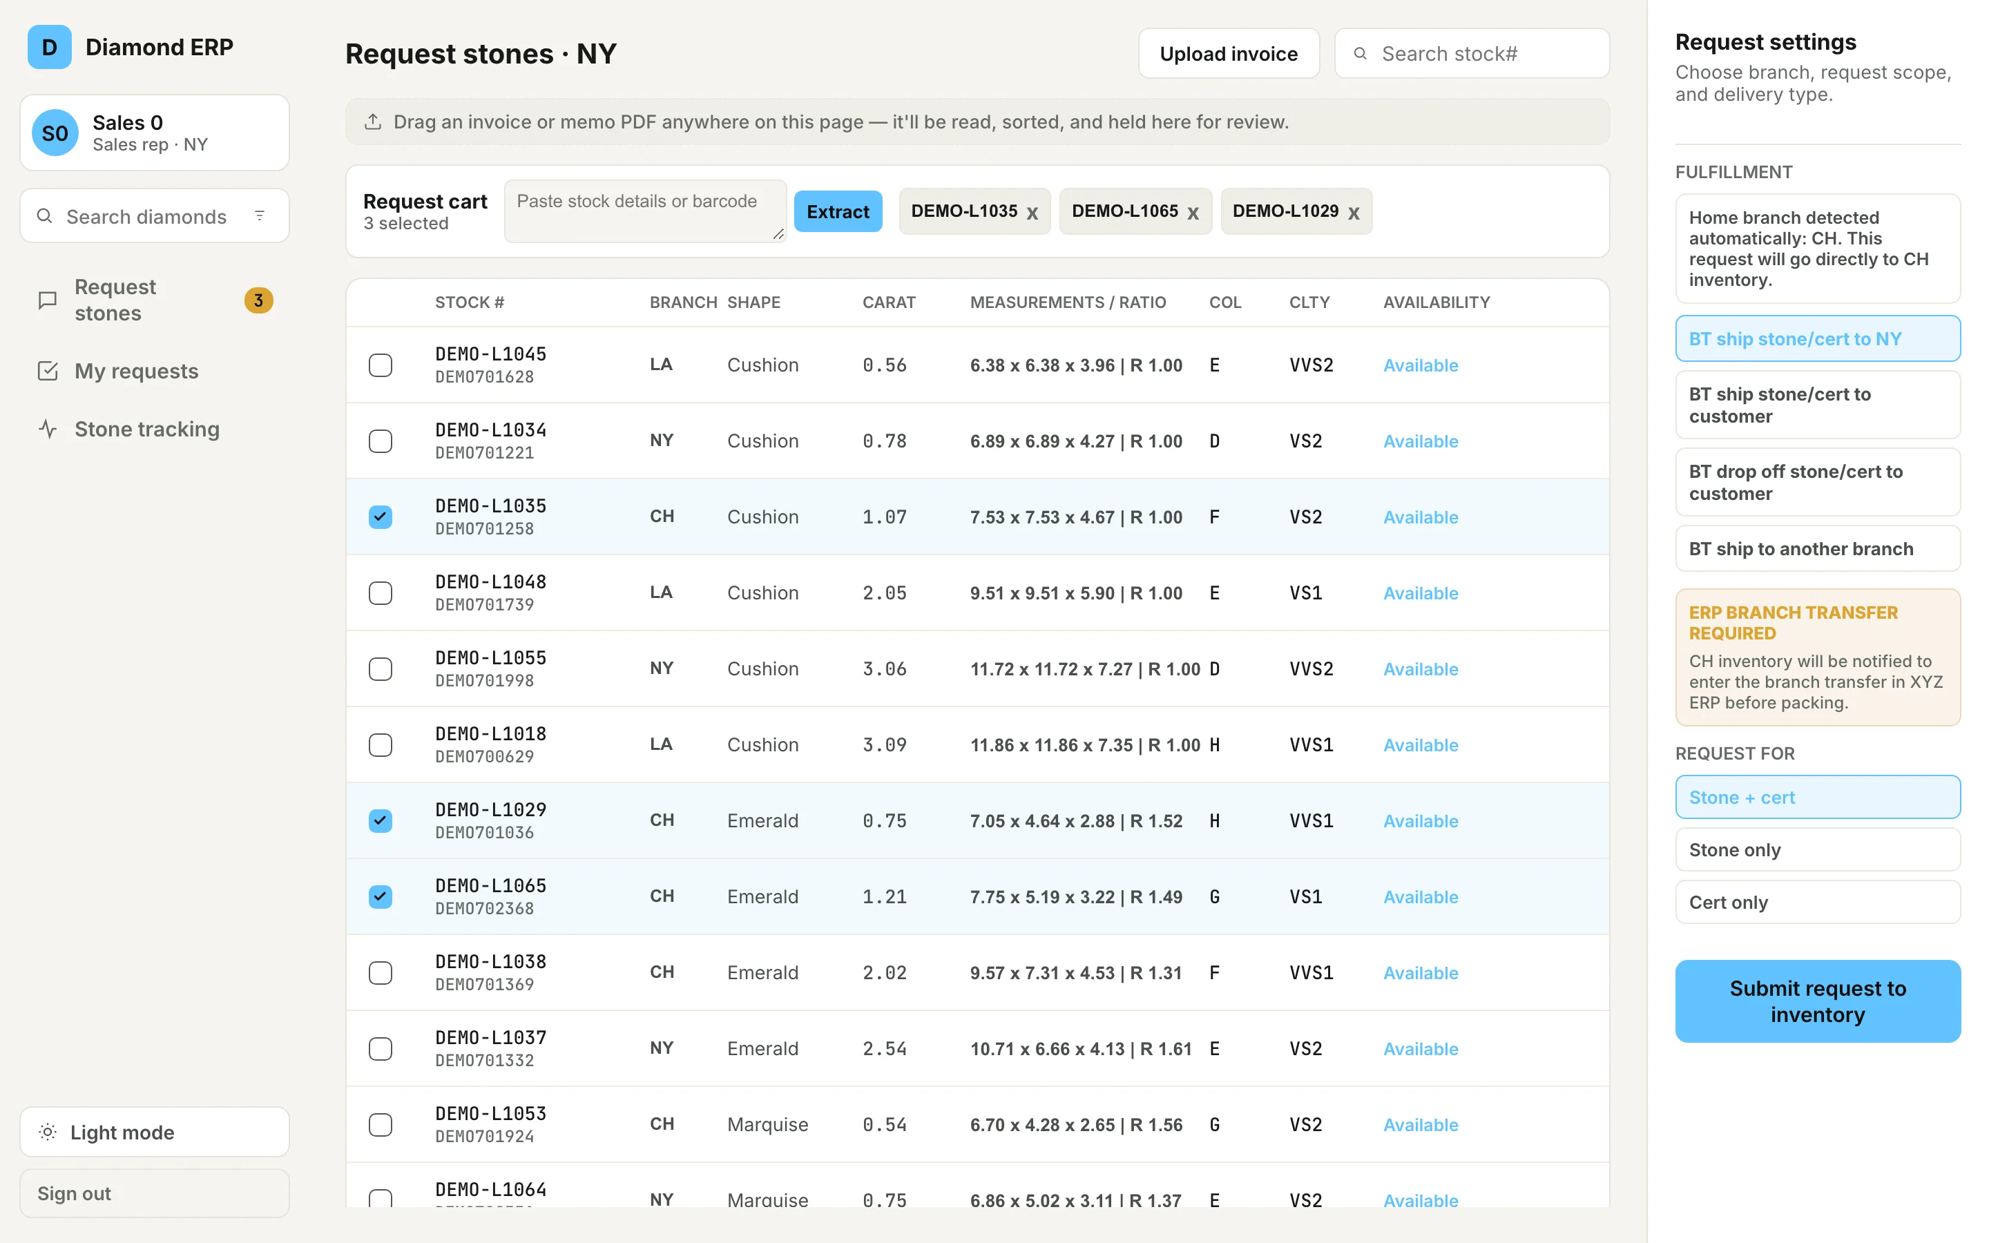This screenshot has width=1989, height=1243.
Task: Select BT ship stone/cert to customer
Action: point(1817,405)
